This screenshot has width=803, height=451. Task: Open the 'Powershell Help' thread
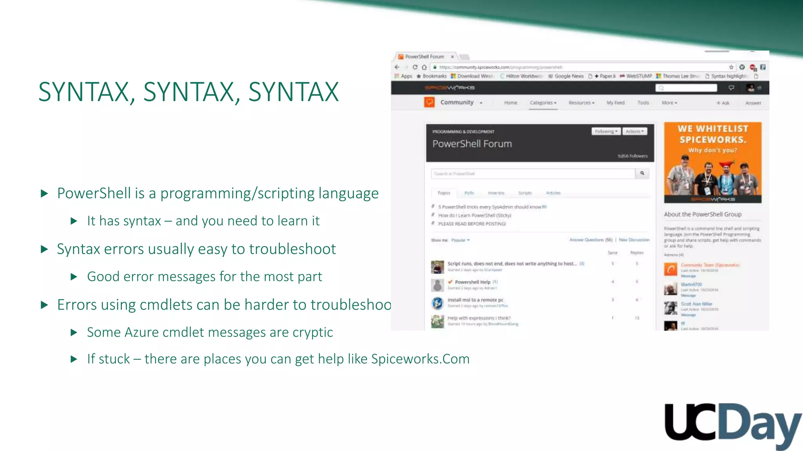tap(472, 282)
